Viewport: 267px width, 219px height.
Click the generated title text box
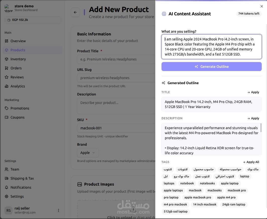[x=211, y=104]
